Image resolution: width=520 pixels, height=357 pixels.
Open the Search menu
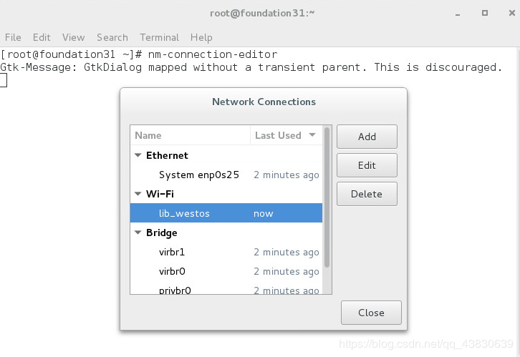point(112,37)
